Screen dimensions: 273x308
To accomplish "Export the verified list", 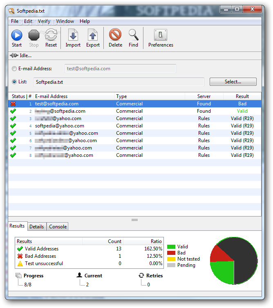I will tap(93, 38).
